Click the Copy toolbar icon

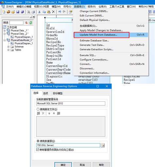(x=44, y=12)
